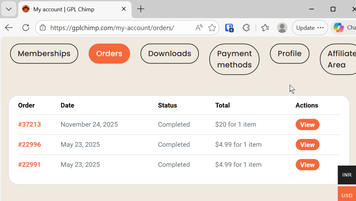
Task: Switch currency to INR
Action: (x=347, y=175)
